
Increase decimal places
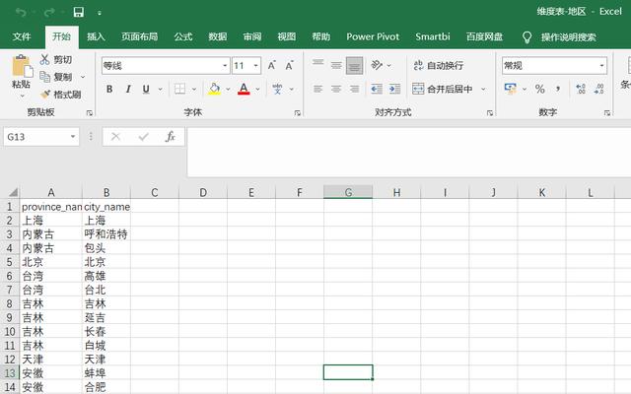click(x=581, y=89)
